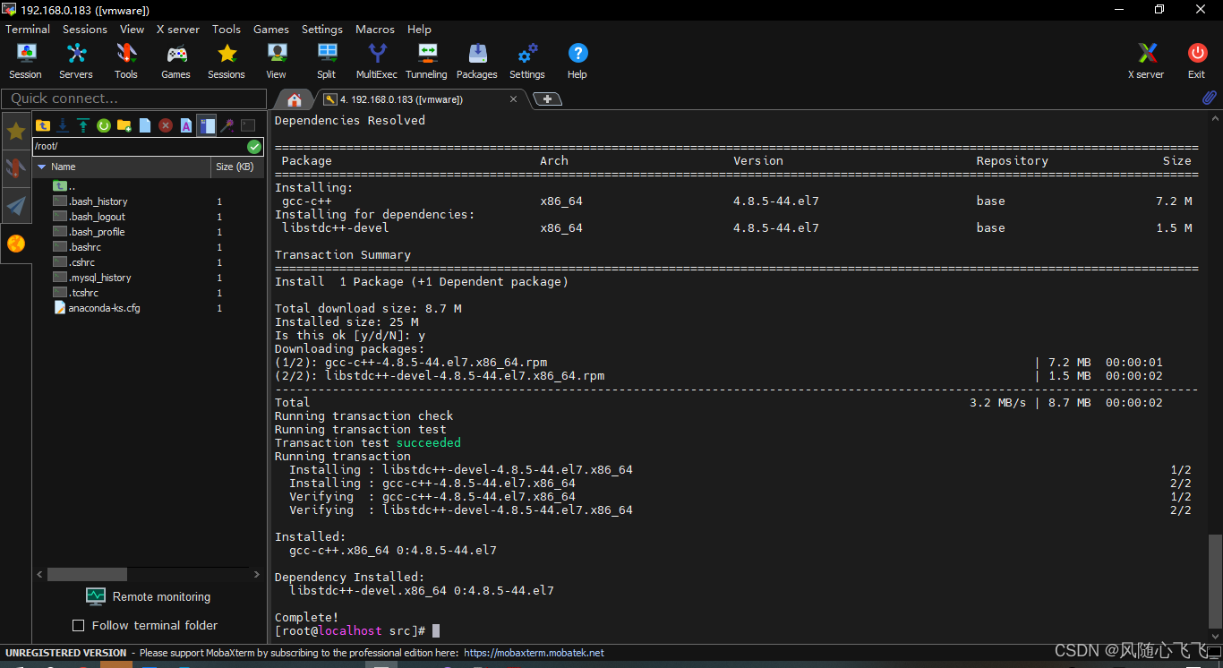The height and width of the screenshot is (668, 1223).
Task: Select the anaconda-ks.cfg file
Action: [97, 308]
